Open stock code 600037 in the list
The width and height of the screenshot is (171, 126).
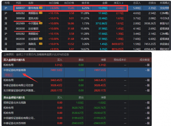click(20, 8)
